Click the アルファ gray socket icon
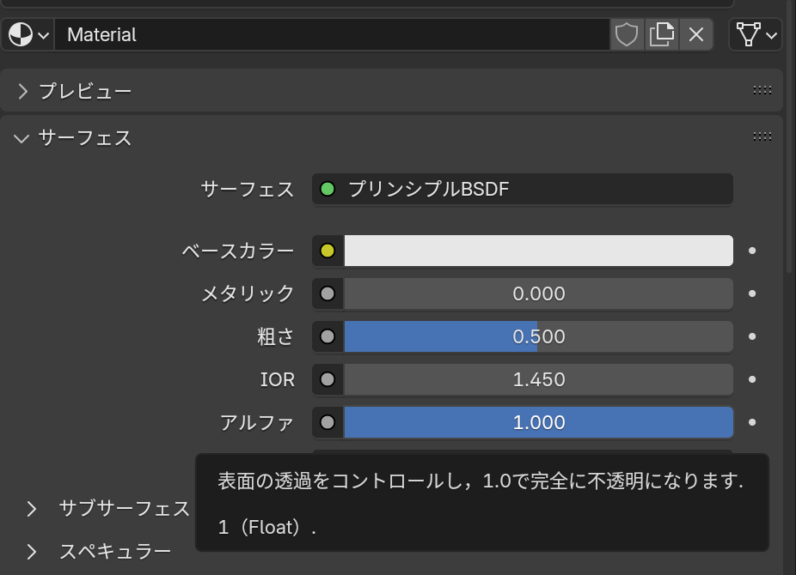 click(x=328, y=422)
